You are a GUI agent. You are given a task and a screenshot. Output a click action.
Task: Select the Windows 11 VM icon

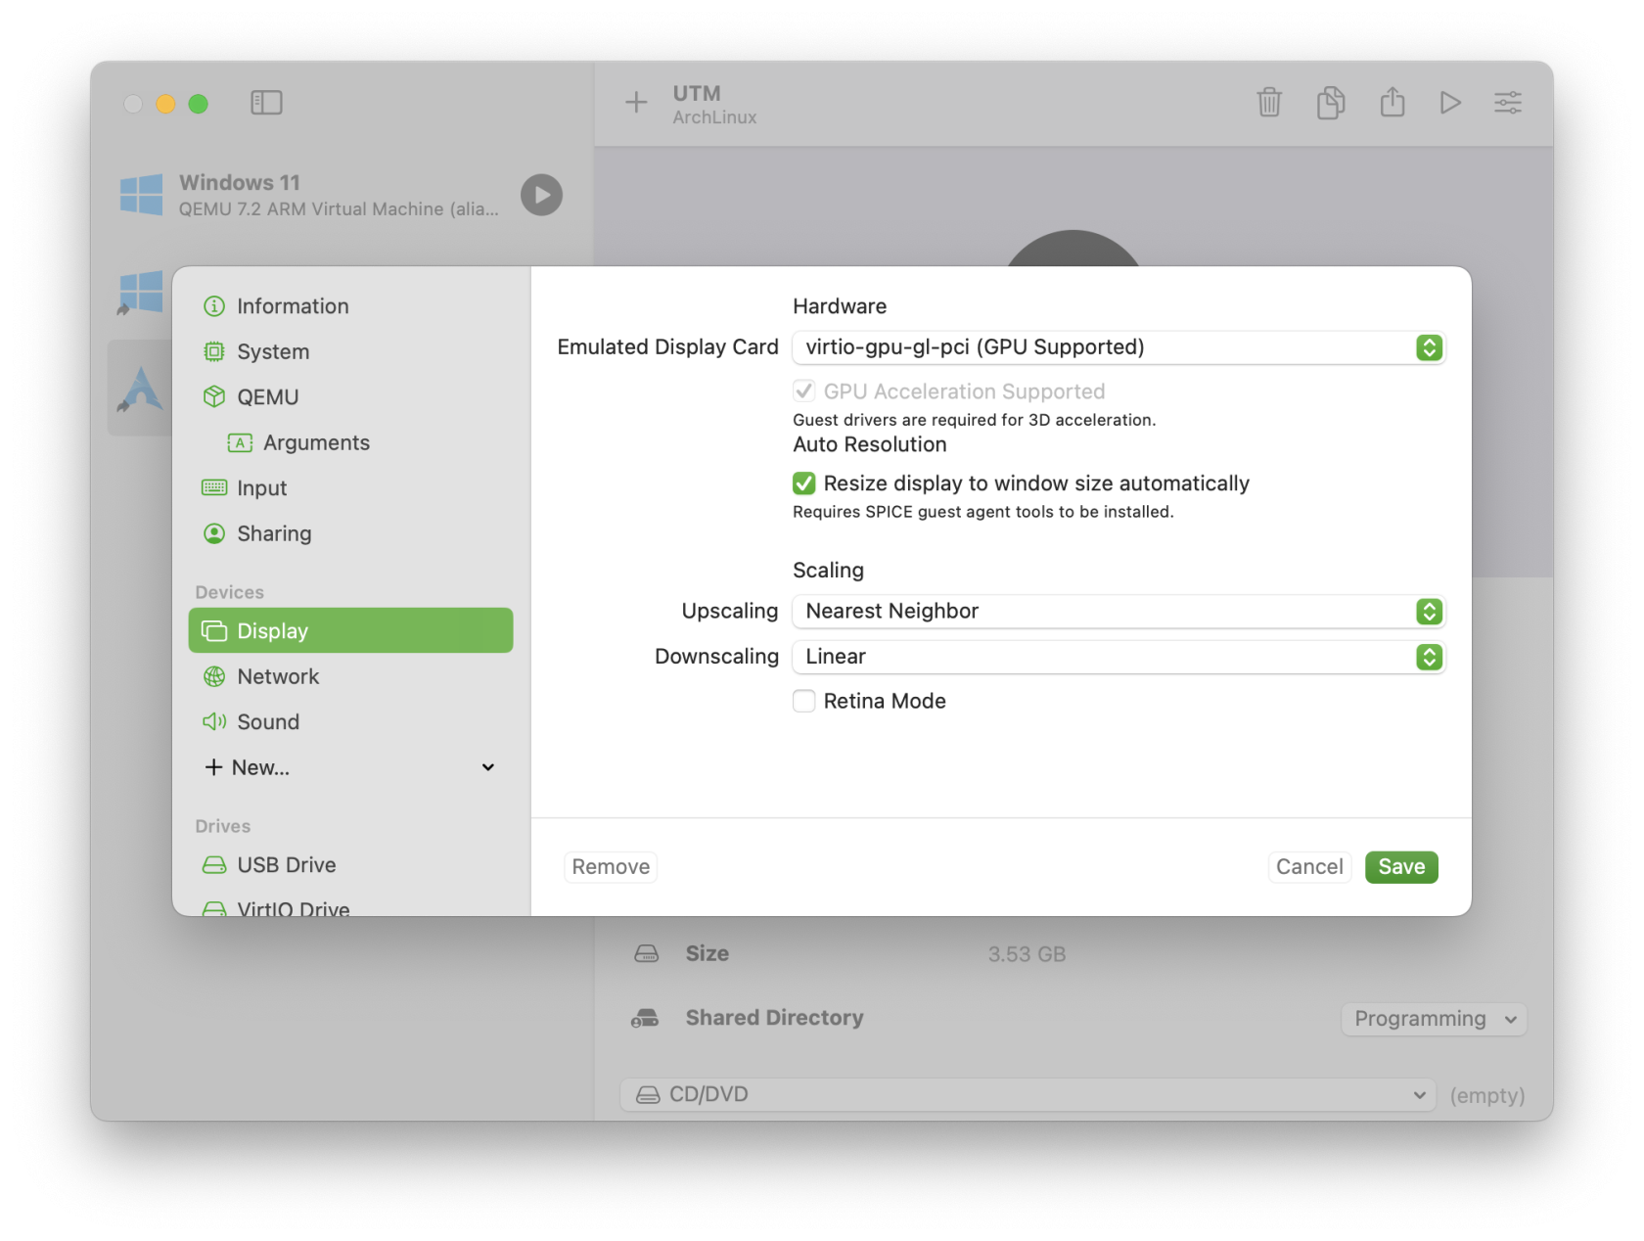tap(141, 195)
